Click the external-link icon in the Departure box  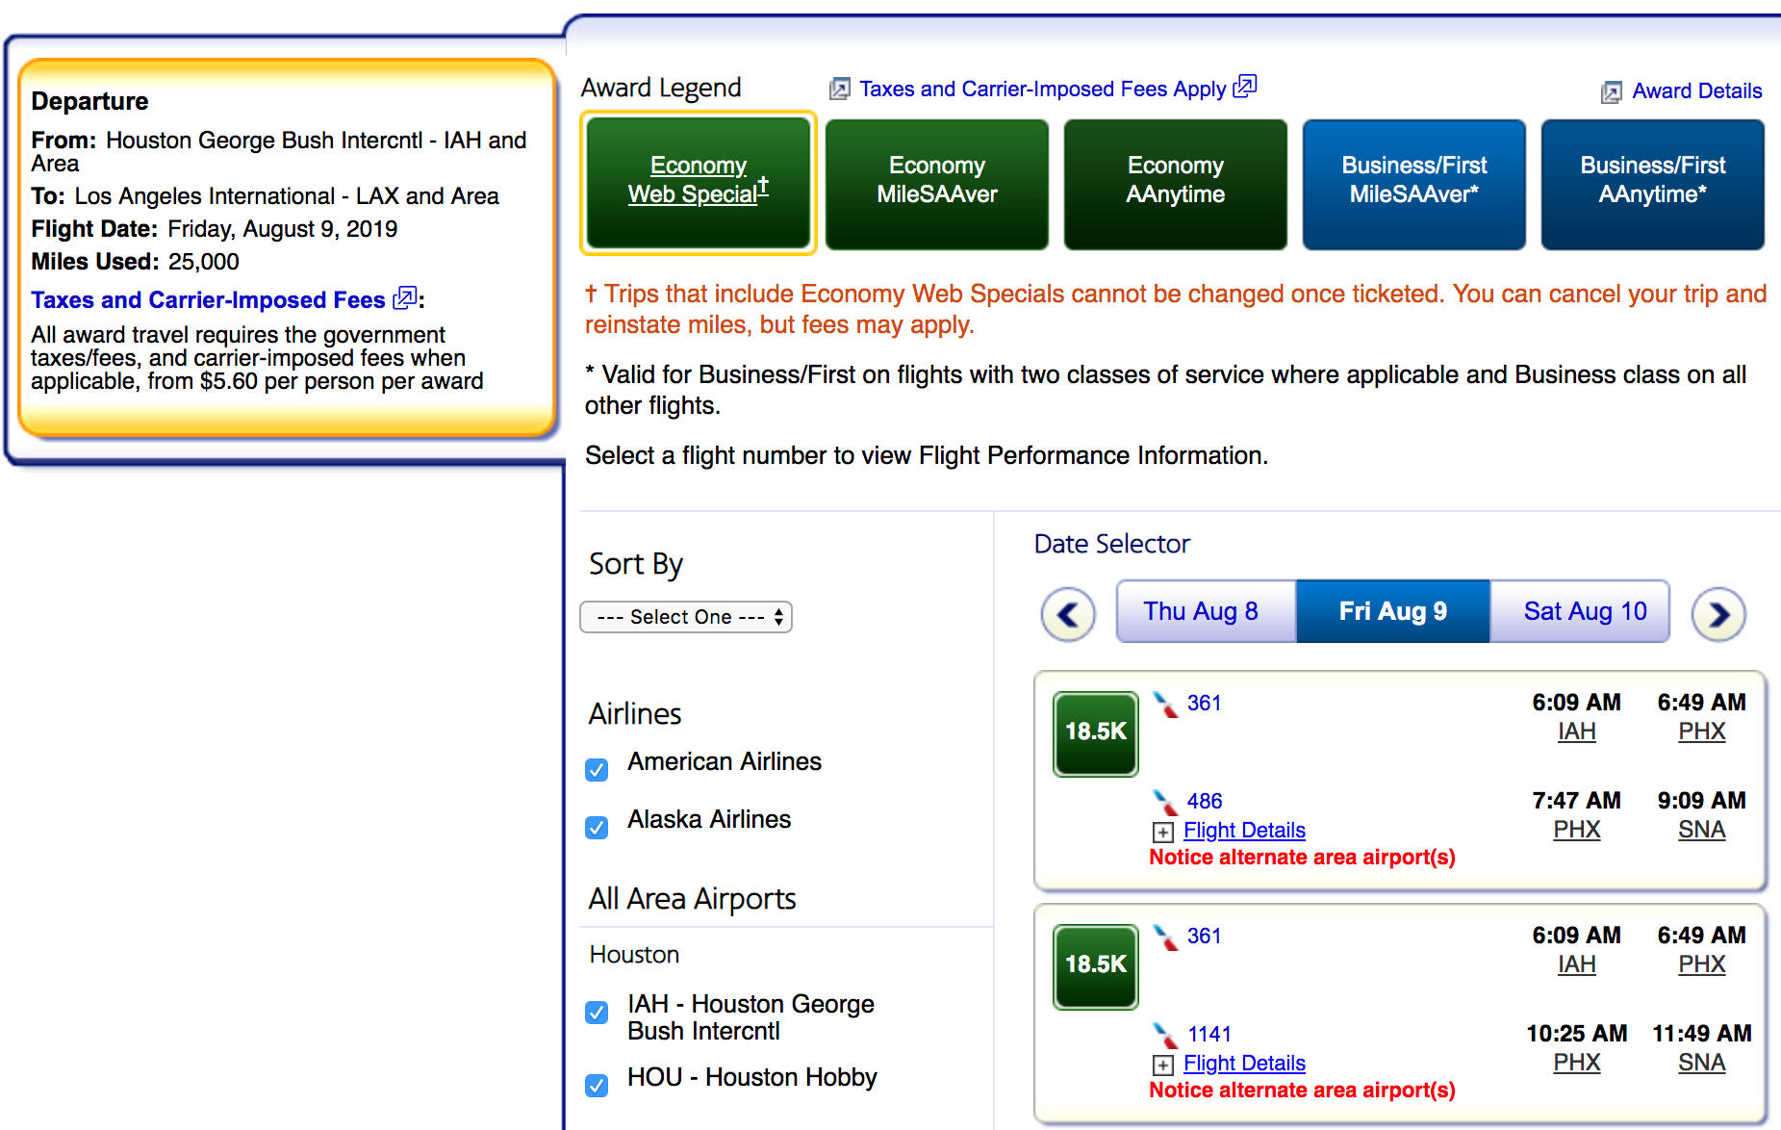click(405, 298)
